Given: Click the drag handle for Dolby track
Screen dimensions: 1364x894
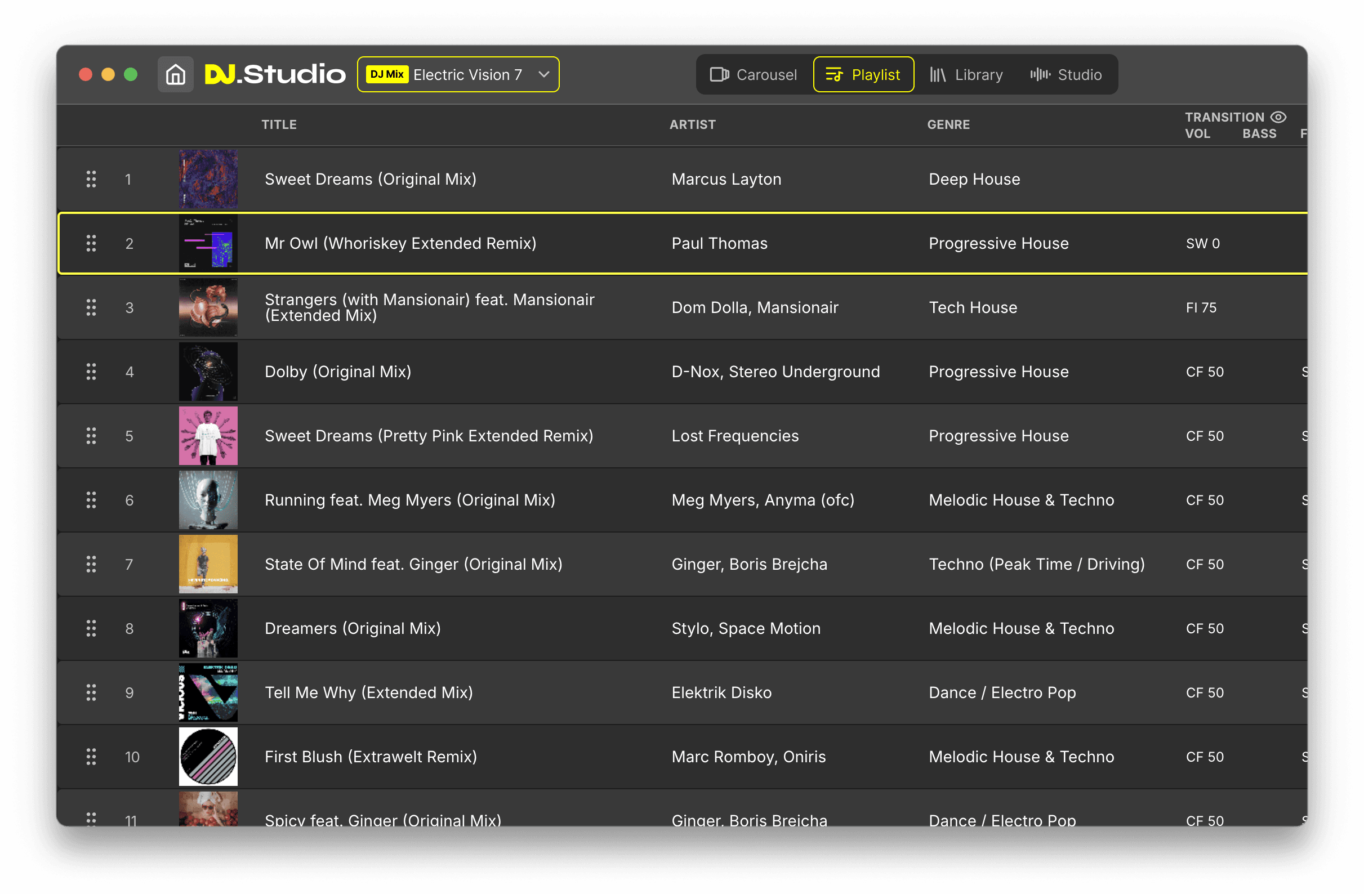Looking at the screenshot, I should [91, 372].
